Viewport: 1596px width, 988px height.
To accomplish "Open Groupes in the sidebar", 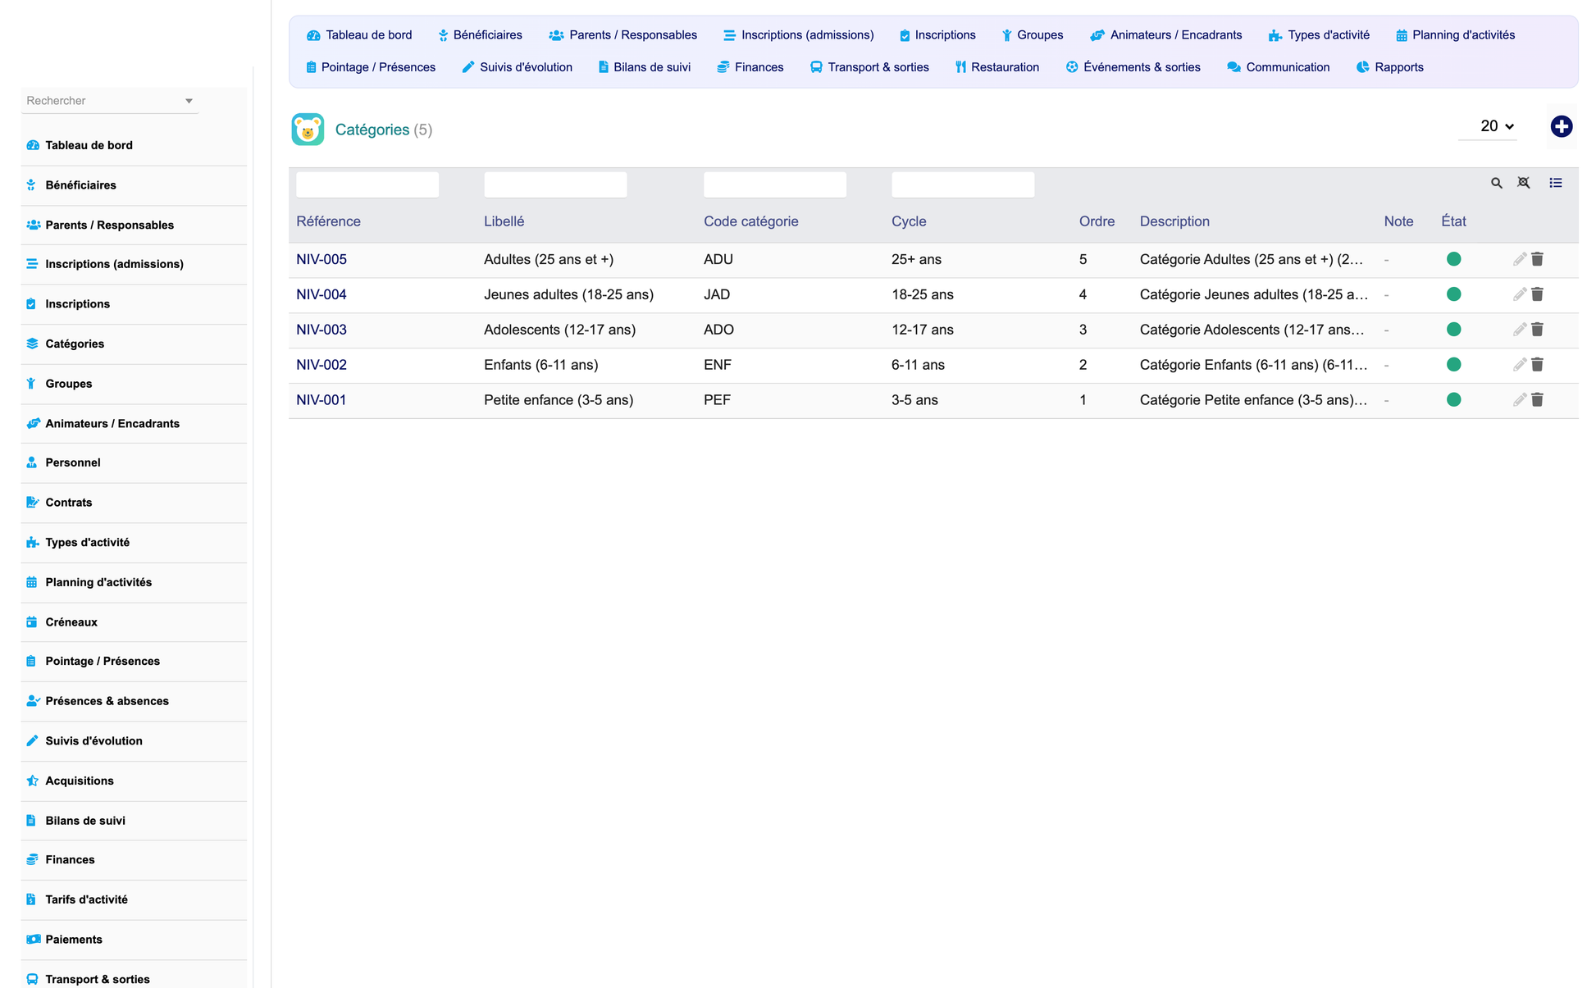I will click(x=134, y=384).
